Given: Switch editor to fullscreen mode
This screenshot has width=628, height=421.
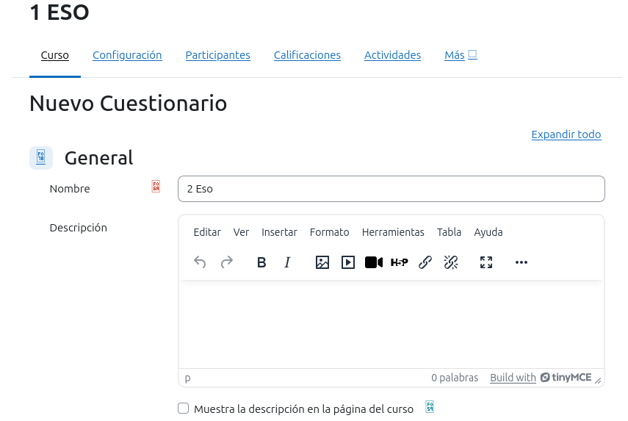Looking at the screenshot, I should pos(486,262).
